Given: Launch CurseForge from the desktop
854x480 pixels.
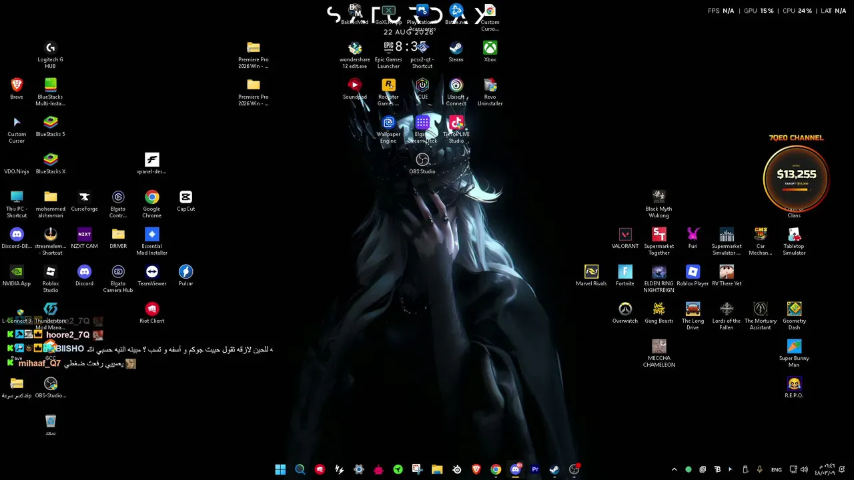Looking at the screenshot, I should click(x=84, y=201).
